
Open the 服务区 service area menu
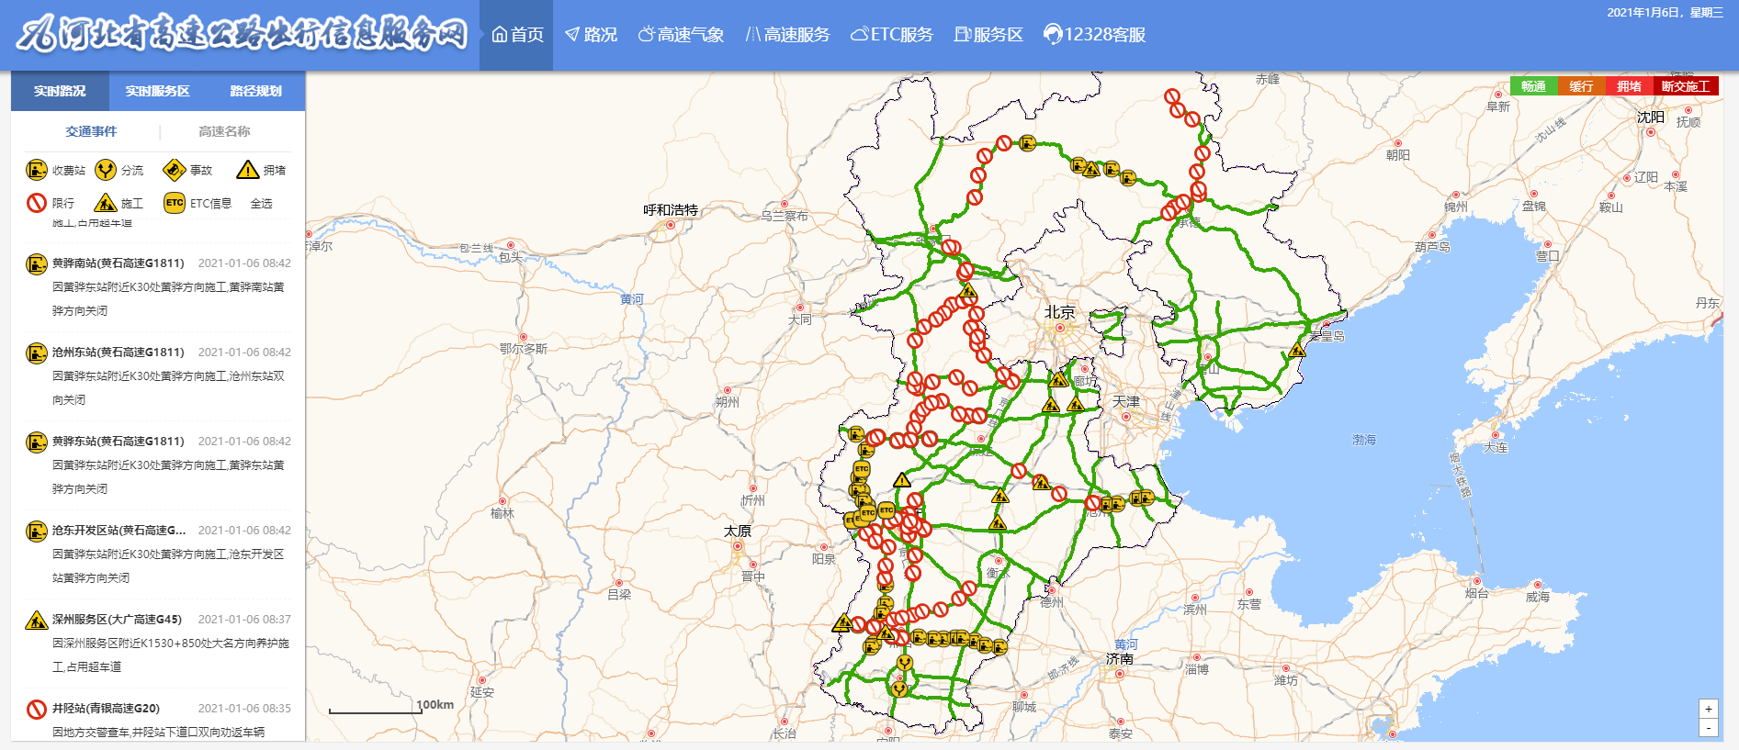tap(988, 35)
